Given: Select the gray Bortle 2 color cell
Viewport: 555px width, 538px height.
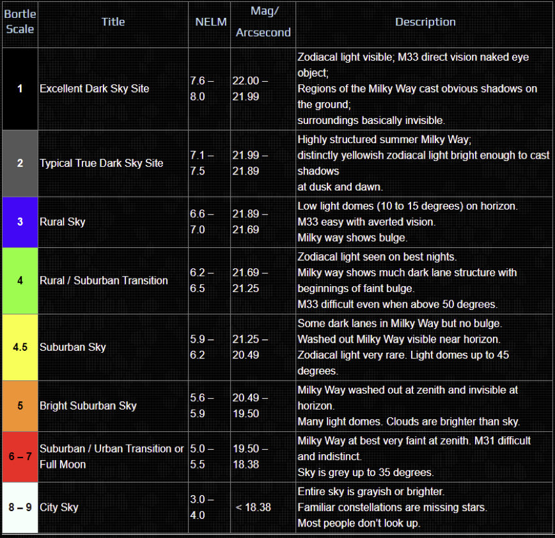Looking at the screenshot, I should tap(20, 163).
